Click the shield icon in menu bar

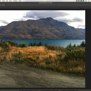tap(77, 1)
